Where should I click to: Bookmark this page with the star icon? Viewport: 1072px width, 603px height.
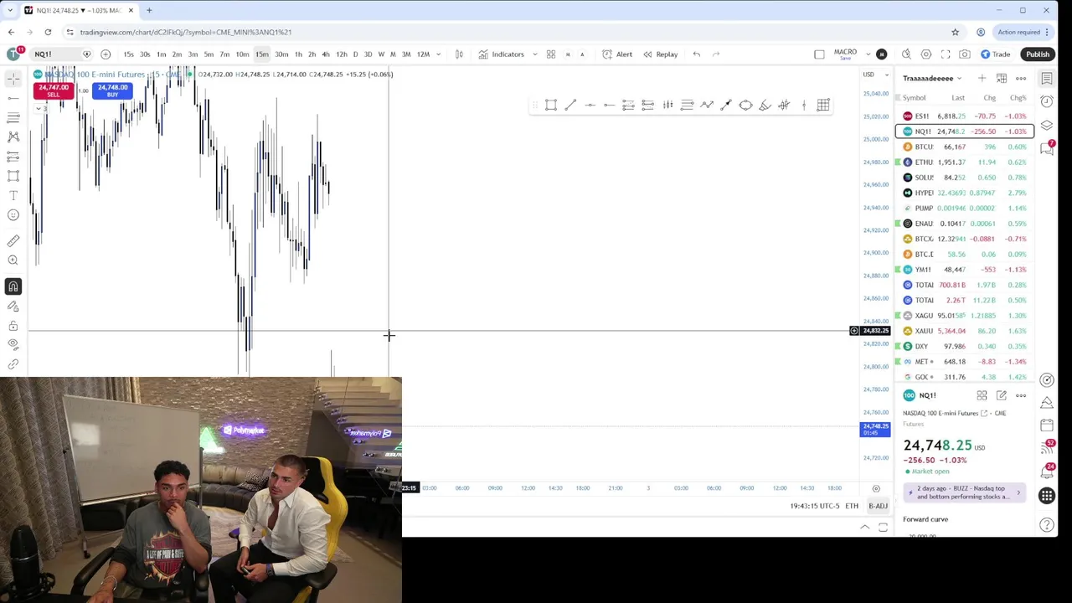tap(955, 32)
